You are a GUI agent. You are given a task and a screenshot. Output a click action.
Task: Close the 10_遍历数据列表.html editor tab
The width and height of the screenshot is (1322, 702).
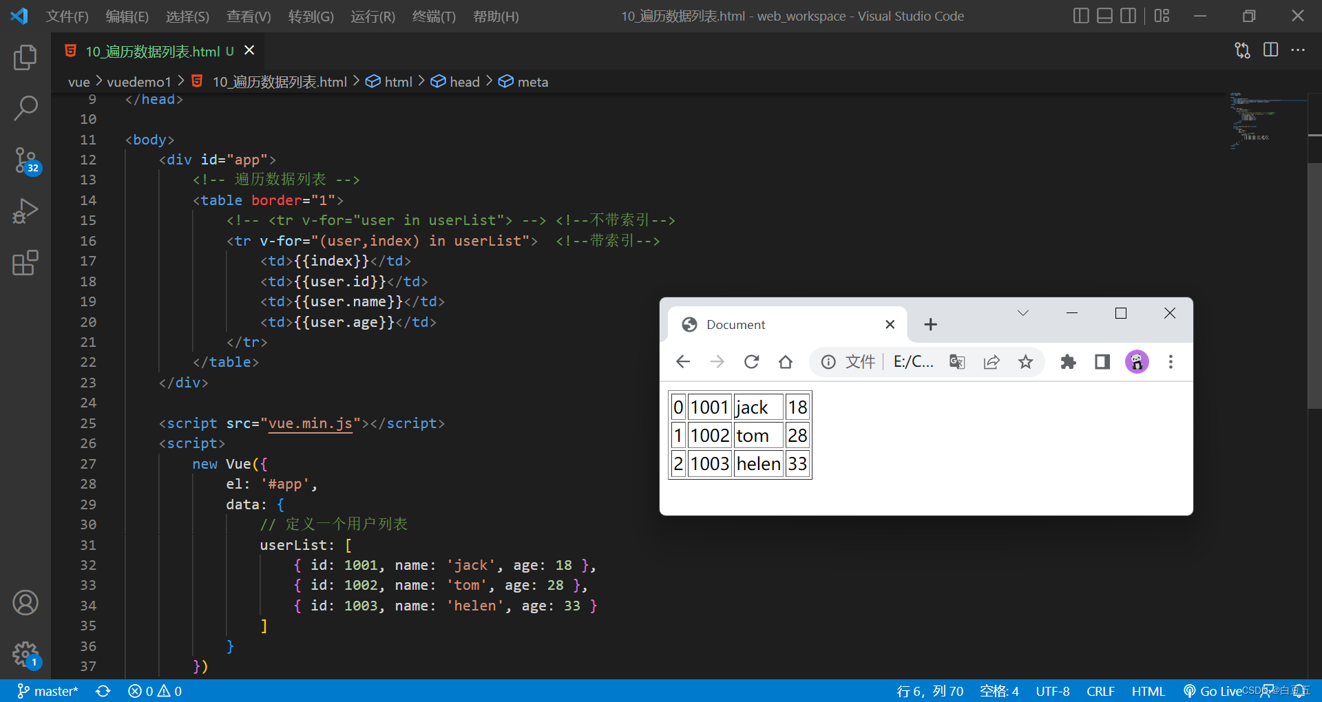249,50
